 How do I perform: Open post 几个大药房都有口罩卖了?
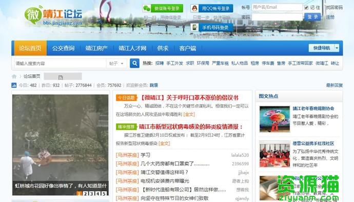[175, 164]
